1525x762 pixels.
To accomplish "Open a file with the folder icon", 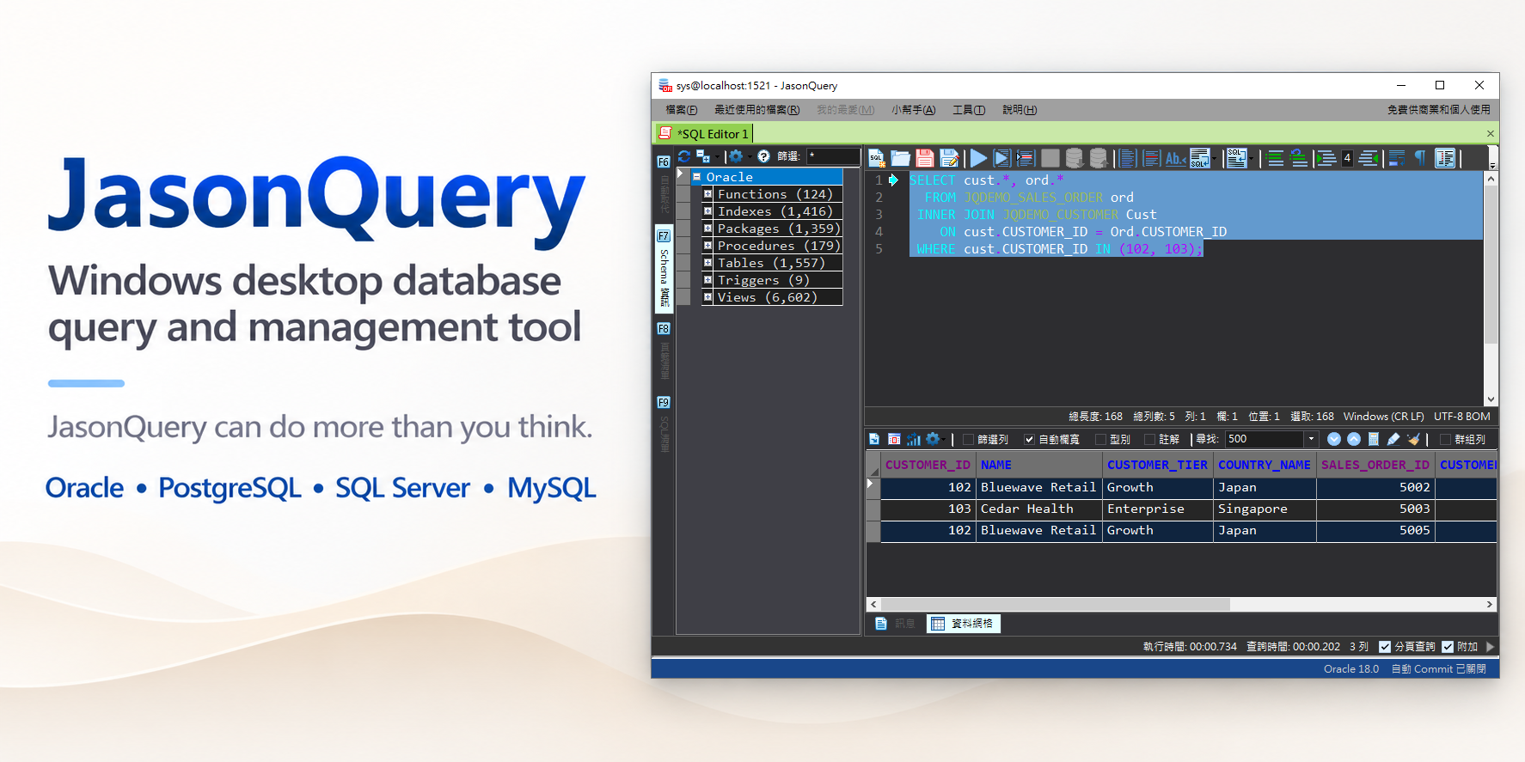I will point(900,157).
